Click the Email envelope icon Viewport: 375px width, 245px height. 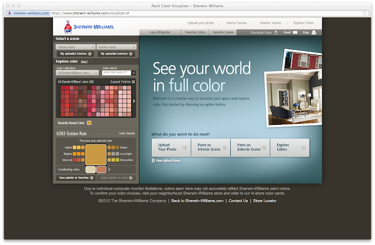coord(295,33)
